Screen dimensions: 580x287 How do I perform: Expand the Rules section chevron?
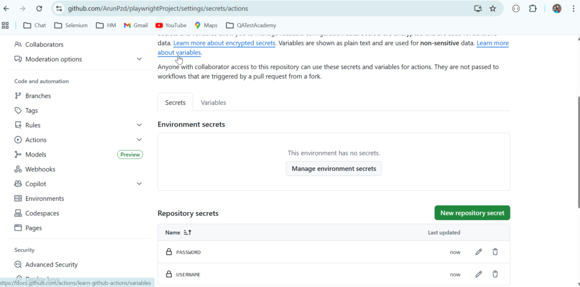[139, 125]
